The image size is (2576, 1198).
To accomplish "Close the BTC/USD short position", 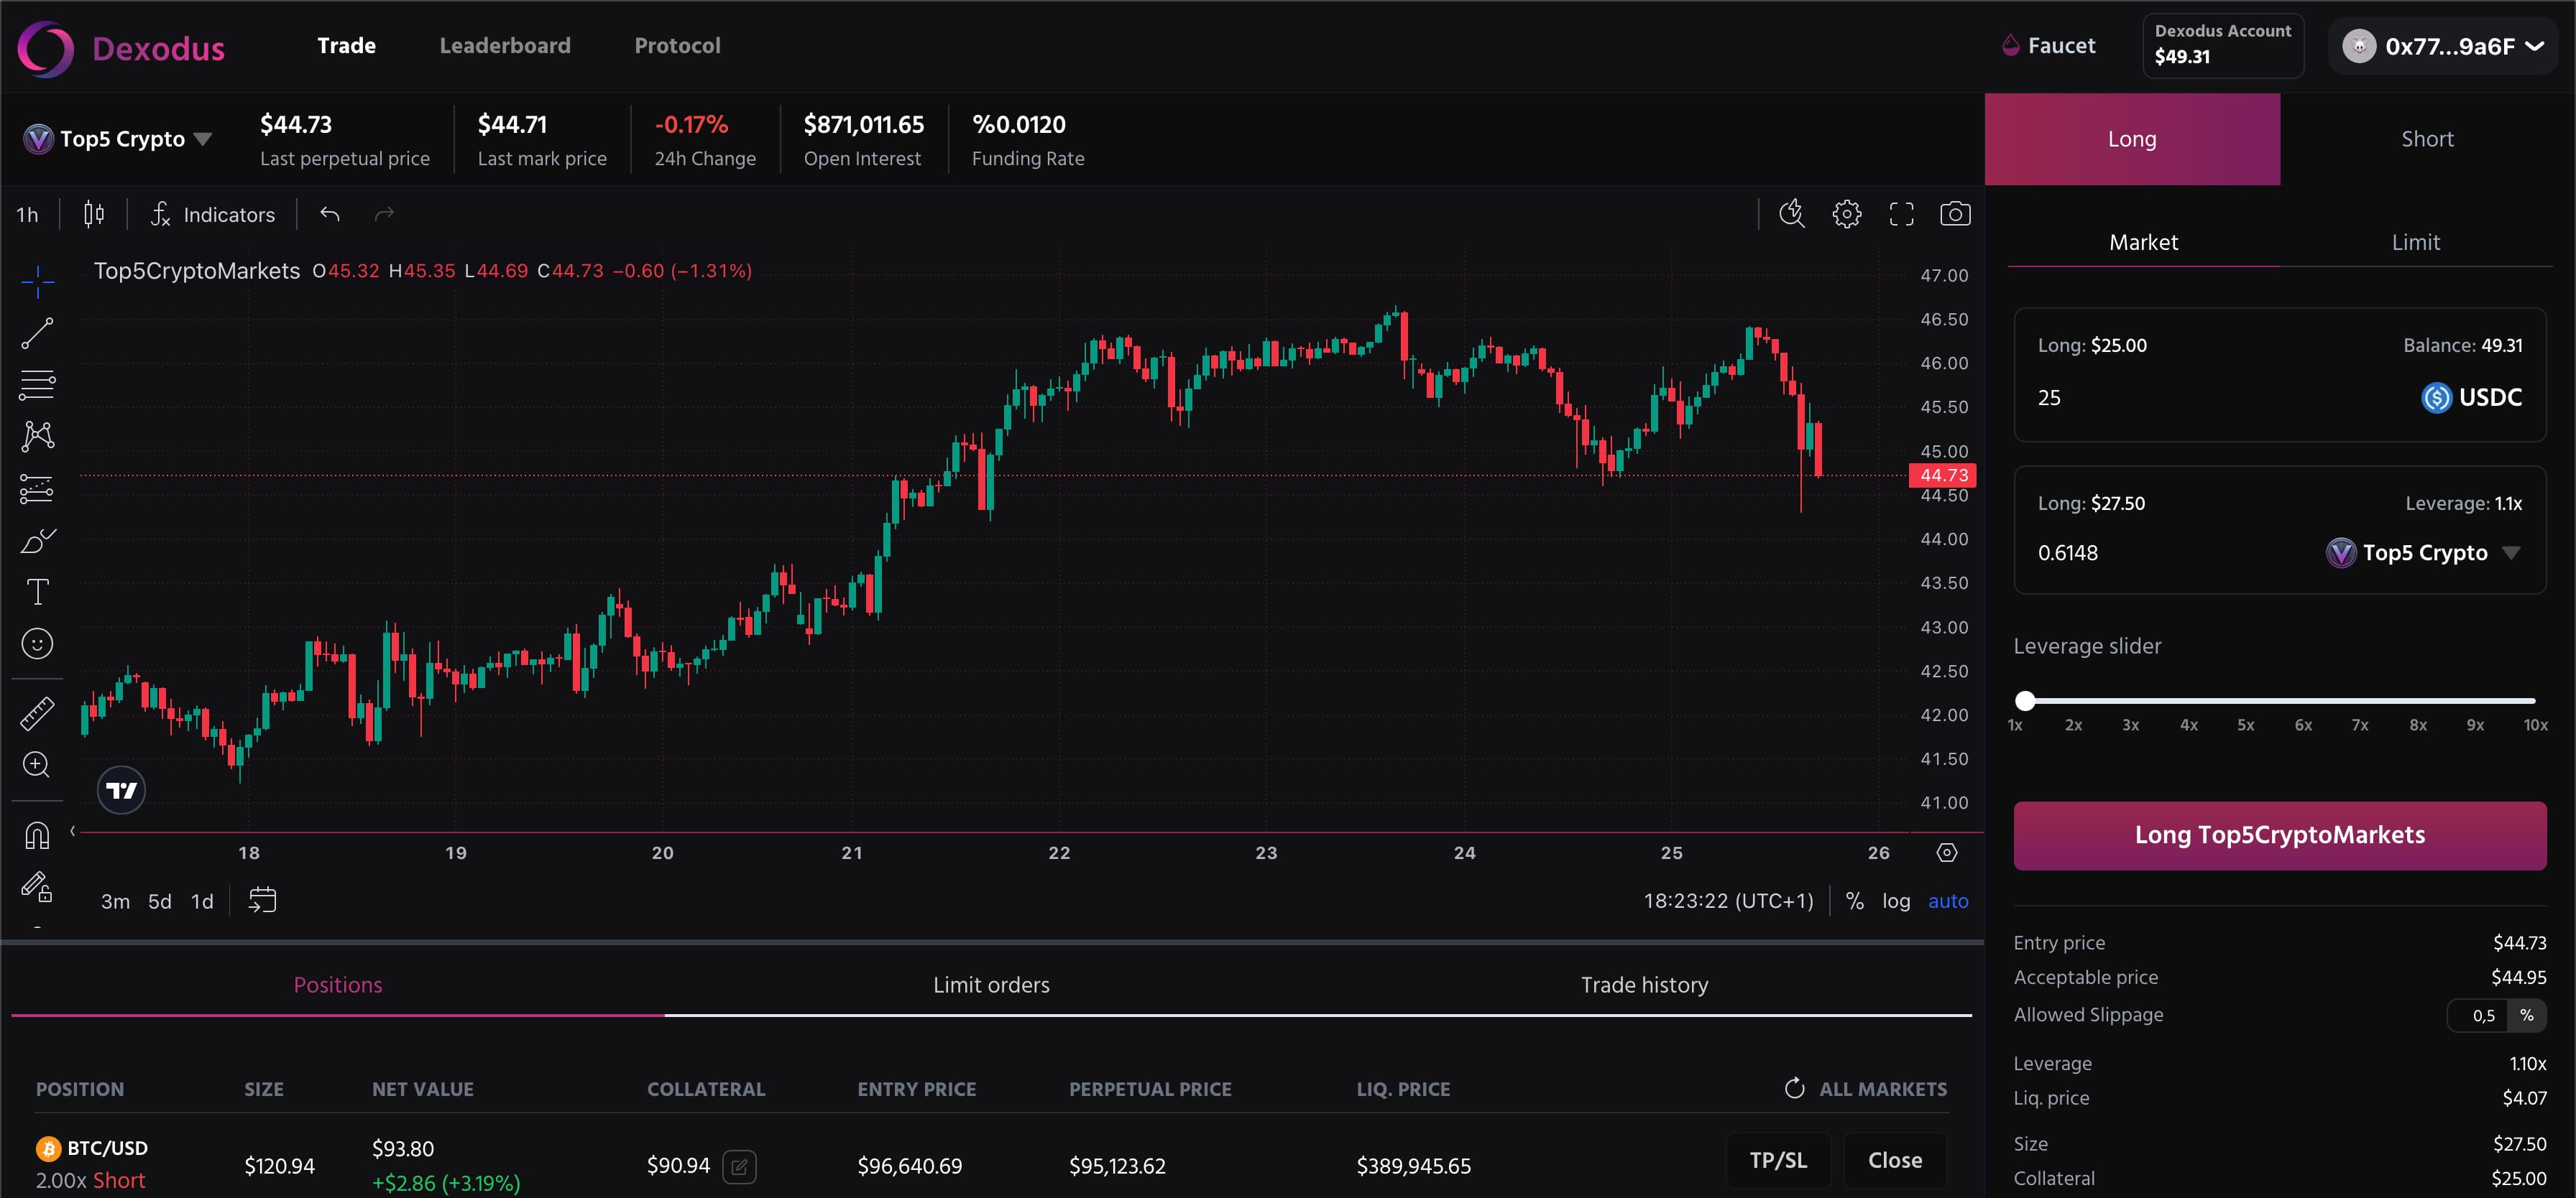I will click(1894, 1160).
